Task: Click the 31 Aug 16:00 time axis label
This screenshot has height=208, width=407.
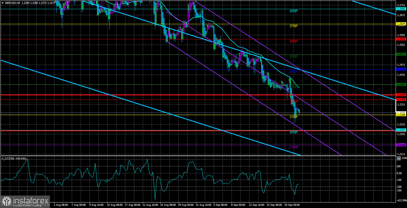Action: tap(204, 205)
